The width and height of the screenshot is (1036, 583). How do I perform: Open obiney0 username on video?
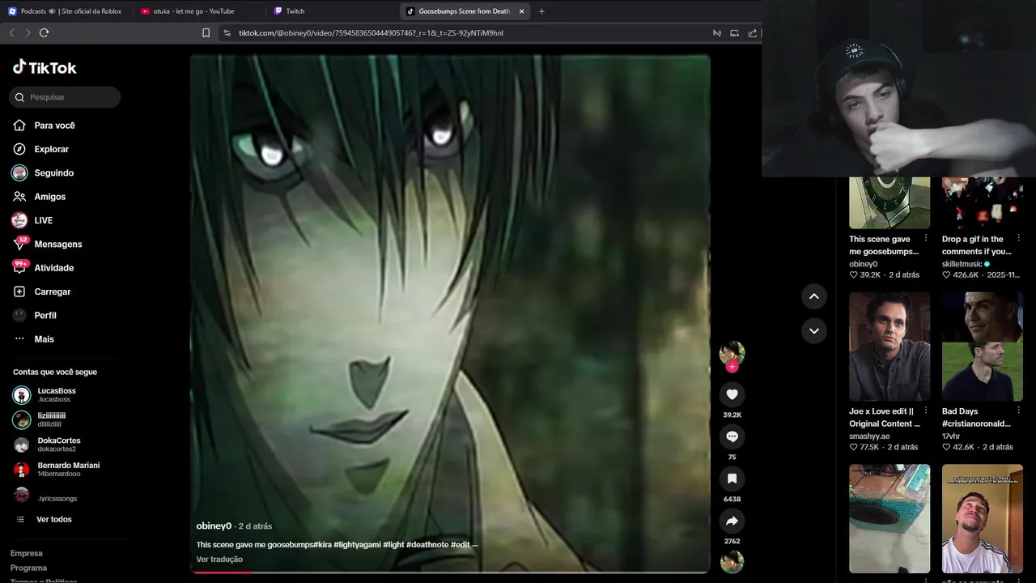(x=214, y=526)
